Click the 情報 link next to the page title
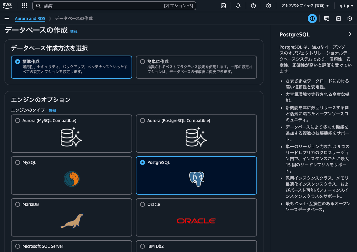Image resolution: width=357 pixels, height=252 pixels. click(x=74, y=31)
